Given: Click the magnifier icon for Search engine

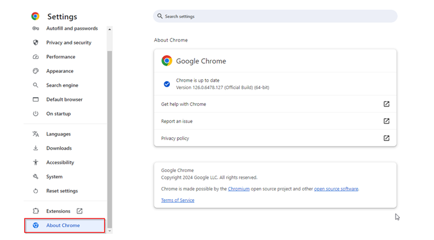Looking at the screenshot, I should 36,85.
